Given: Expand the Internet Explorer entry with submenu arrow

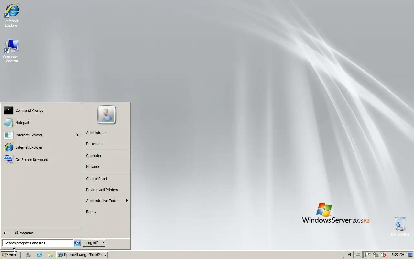Looking at the screenshot, I should click(41, 135).
